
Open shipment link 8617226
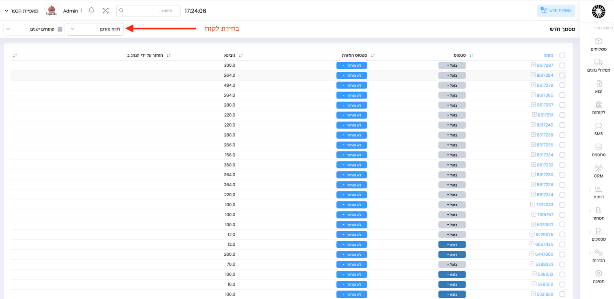[545, 185]
